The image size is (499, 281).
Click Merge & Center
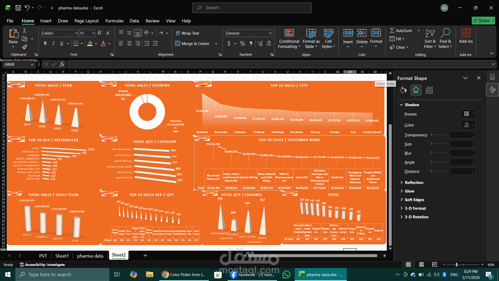(193, 44)
